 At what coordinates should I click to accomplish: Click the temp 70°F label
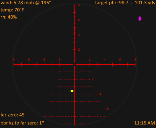[12, 10]
